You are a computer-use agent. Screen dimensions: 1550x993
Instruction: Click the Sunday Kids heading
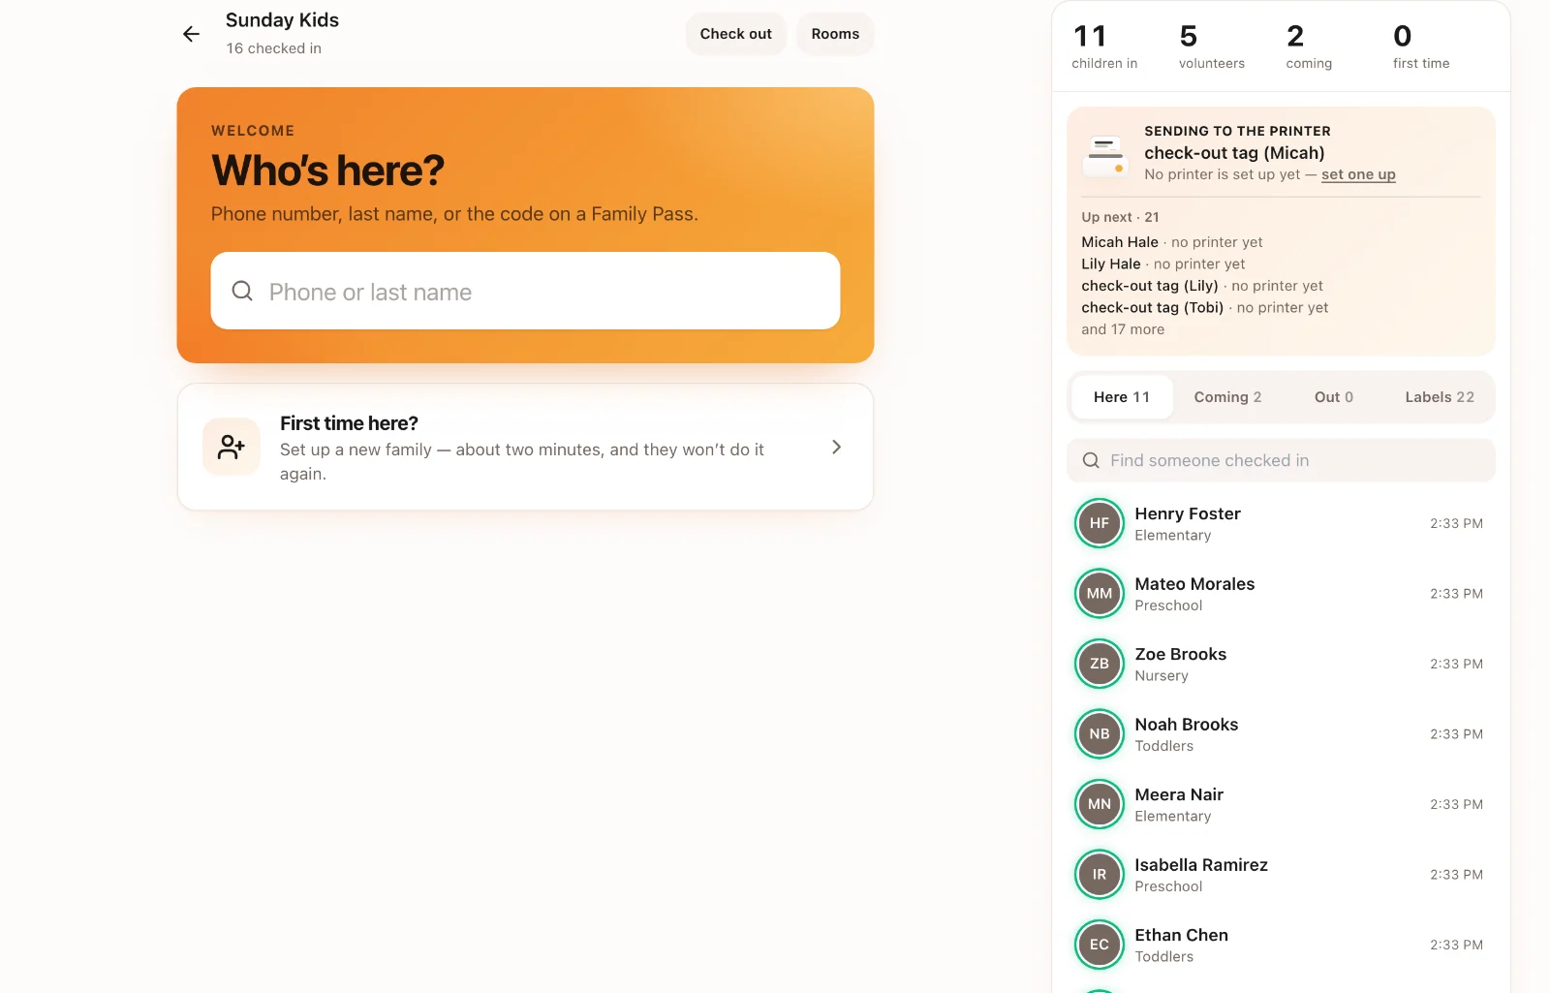pyautogui.click(x=282, y=20)
